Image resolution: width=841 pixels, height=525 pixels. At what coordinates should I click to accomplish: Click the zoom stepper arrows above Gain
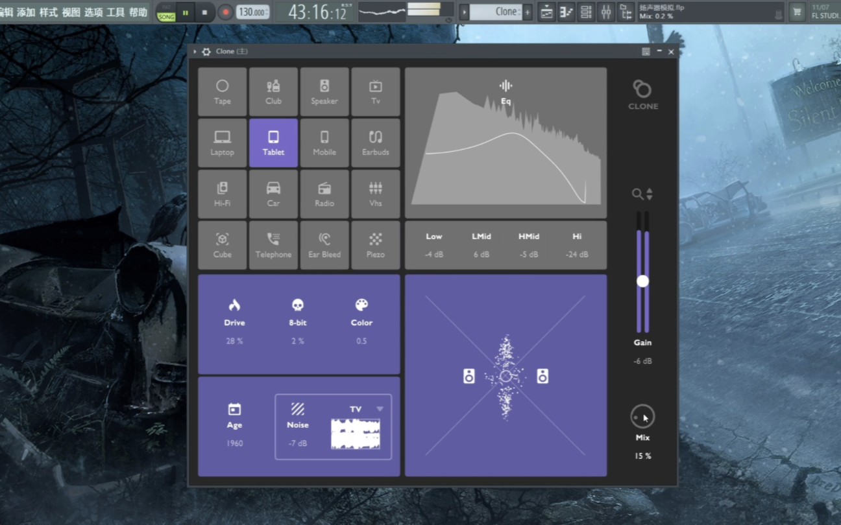point(648,193)
